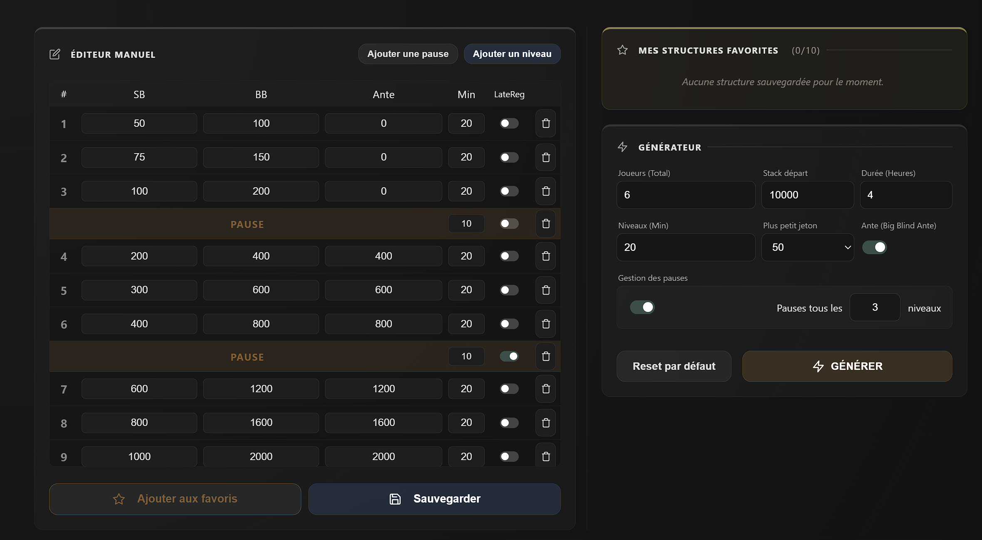Click Reset par défaut button
Image resolution: width=982 pixels, height=540 pixels.
(674, 366)
